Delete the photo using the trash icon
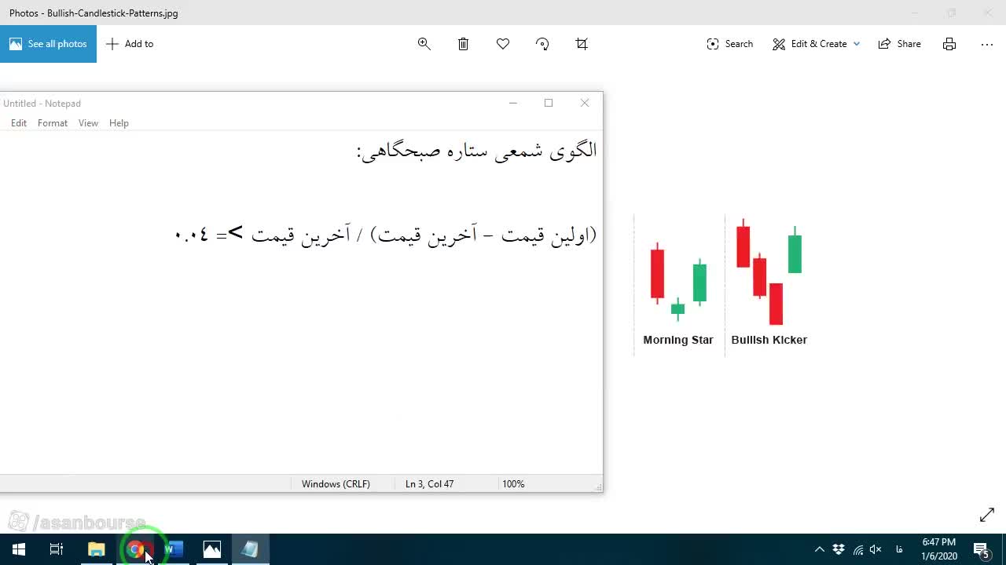 464,44
